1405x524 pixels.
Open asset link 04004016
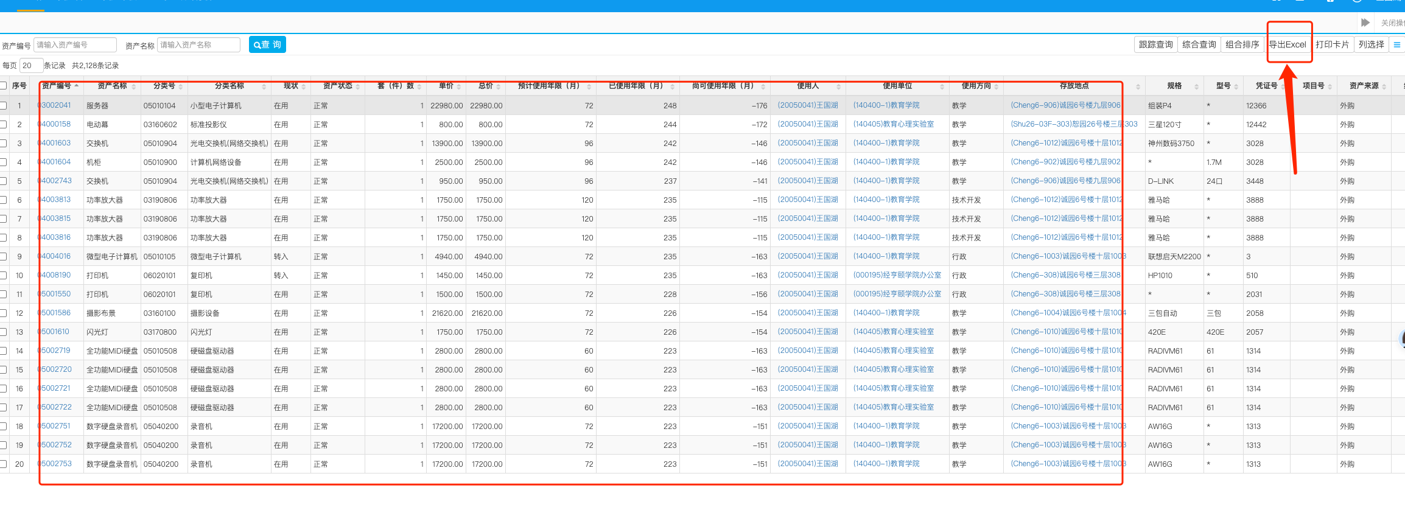tap(55, 256)
